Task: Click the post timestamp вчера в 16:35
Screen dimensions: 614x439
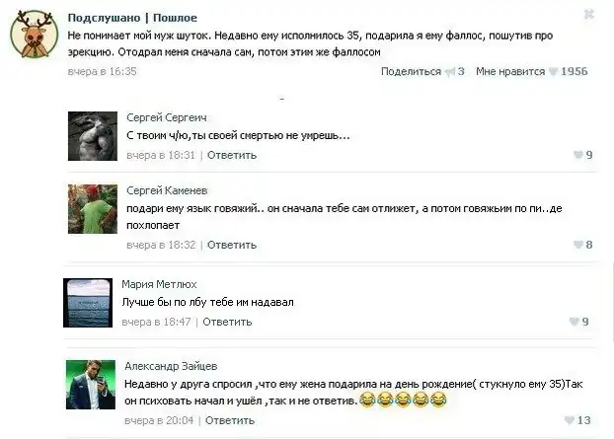Action: (x=103, y=72)
